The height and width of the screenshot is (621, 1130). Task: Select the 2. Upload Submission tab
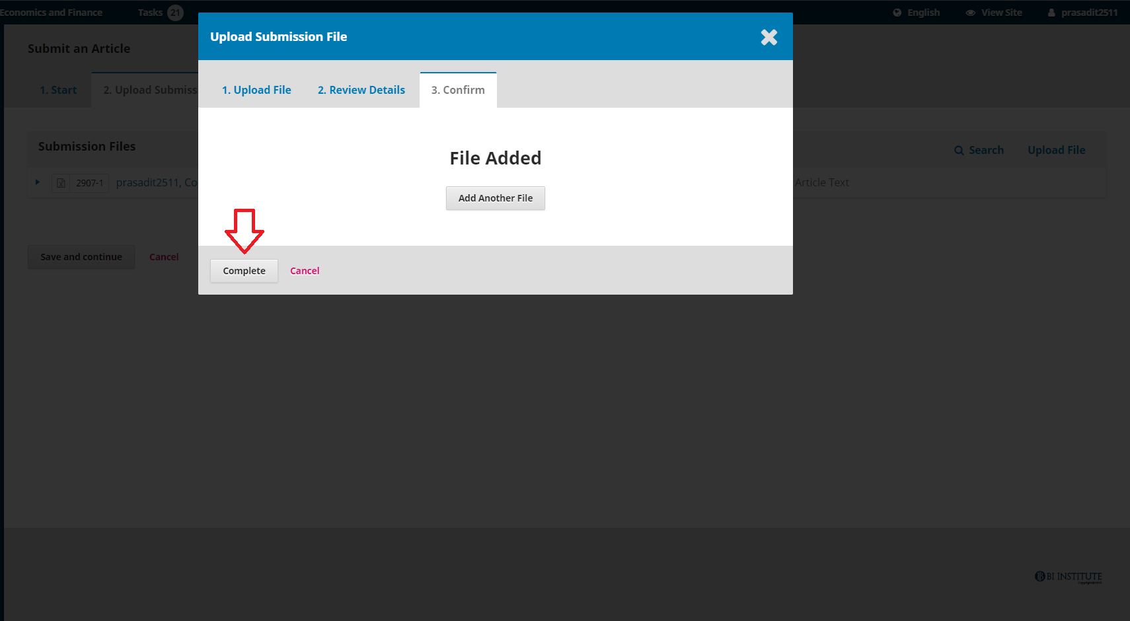pyautogui.click(x=150, y=90)
